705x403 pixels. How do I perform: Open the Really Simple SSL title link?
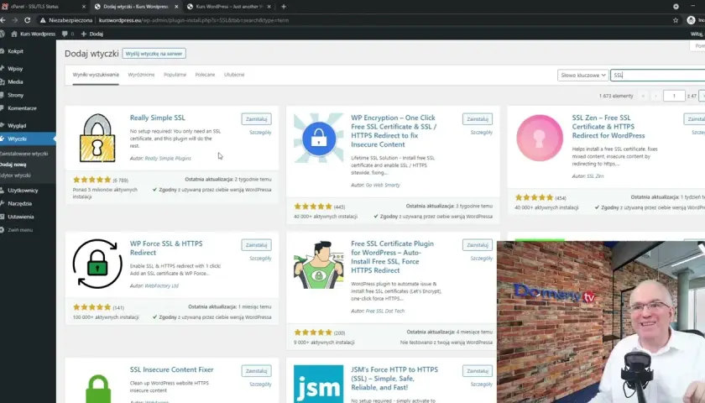(x=158, y=118)
